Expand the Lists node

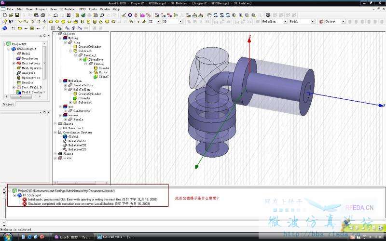coord(55,158)
